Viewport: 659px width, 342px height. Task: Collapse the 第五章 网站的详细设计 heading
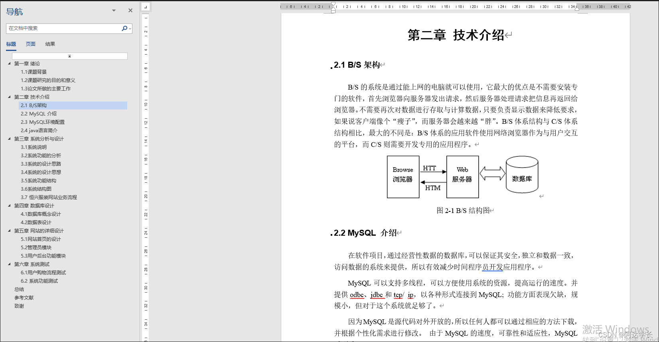click(9, 231)
